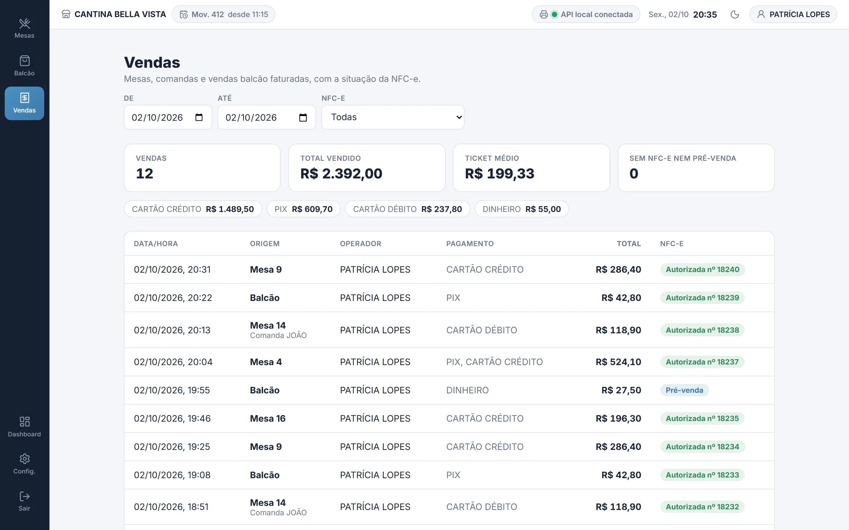The image size is (849, 530).
Task: Click the printer API local conectada badge
Action: point(585,14)
